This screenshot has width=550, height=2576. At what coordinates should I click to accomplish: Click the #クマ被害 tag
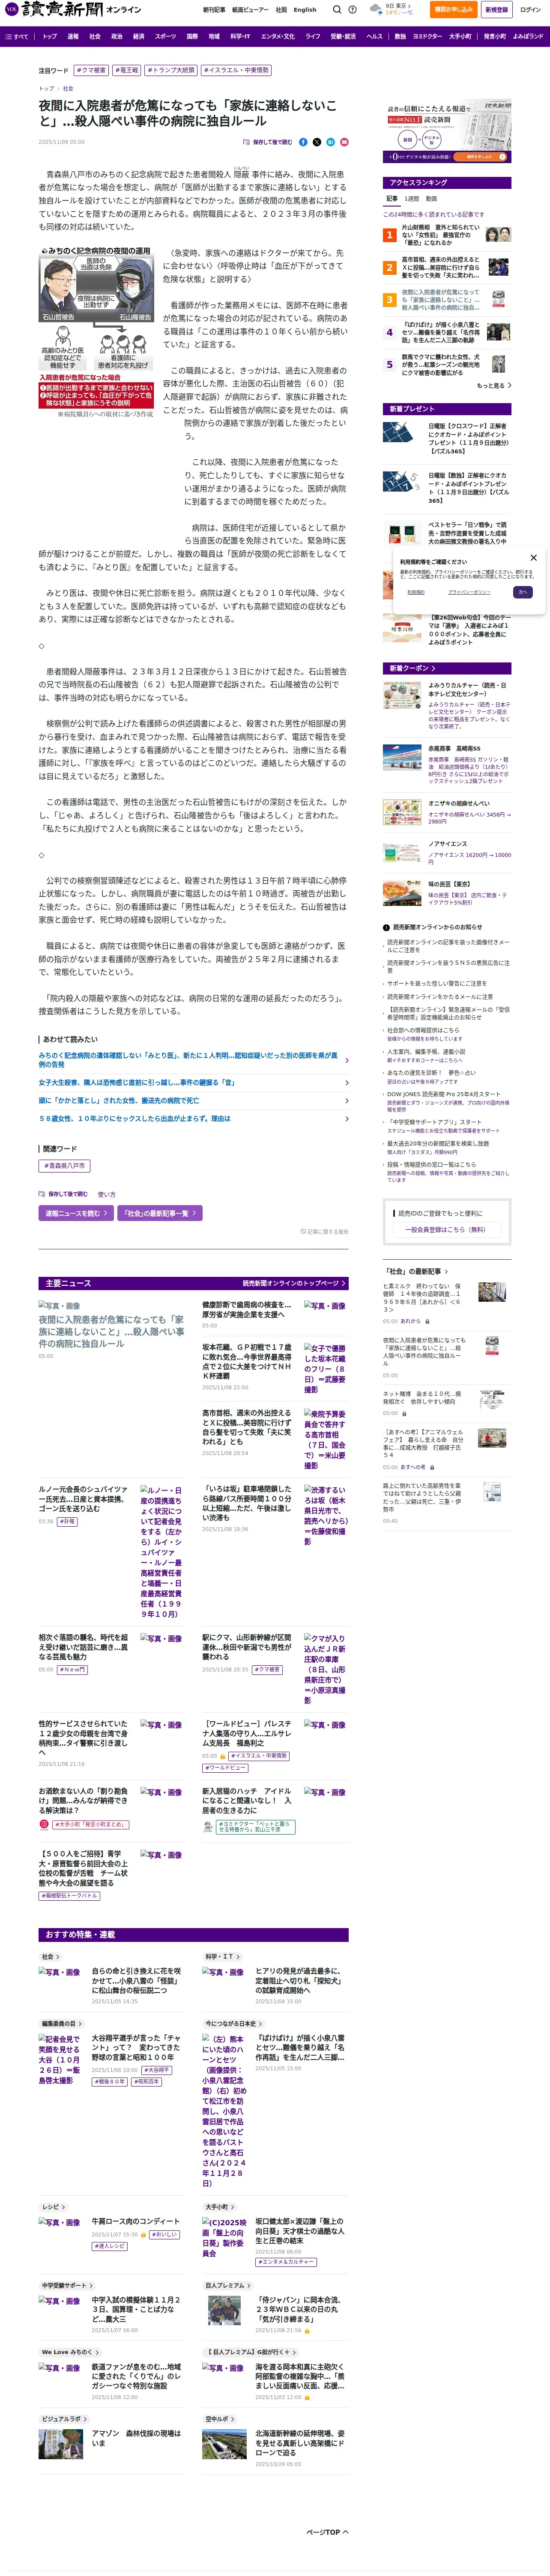[91, 71]
